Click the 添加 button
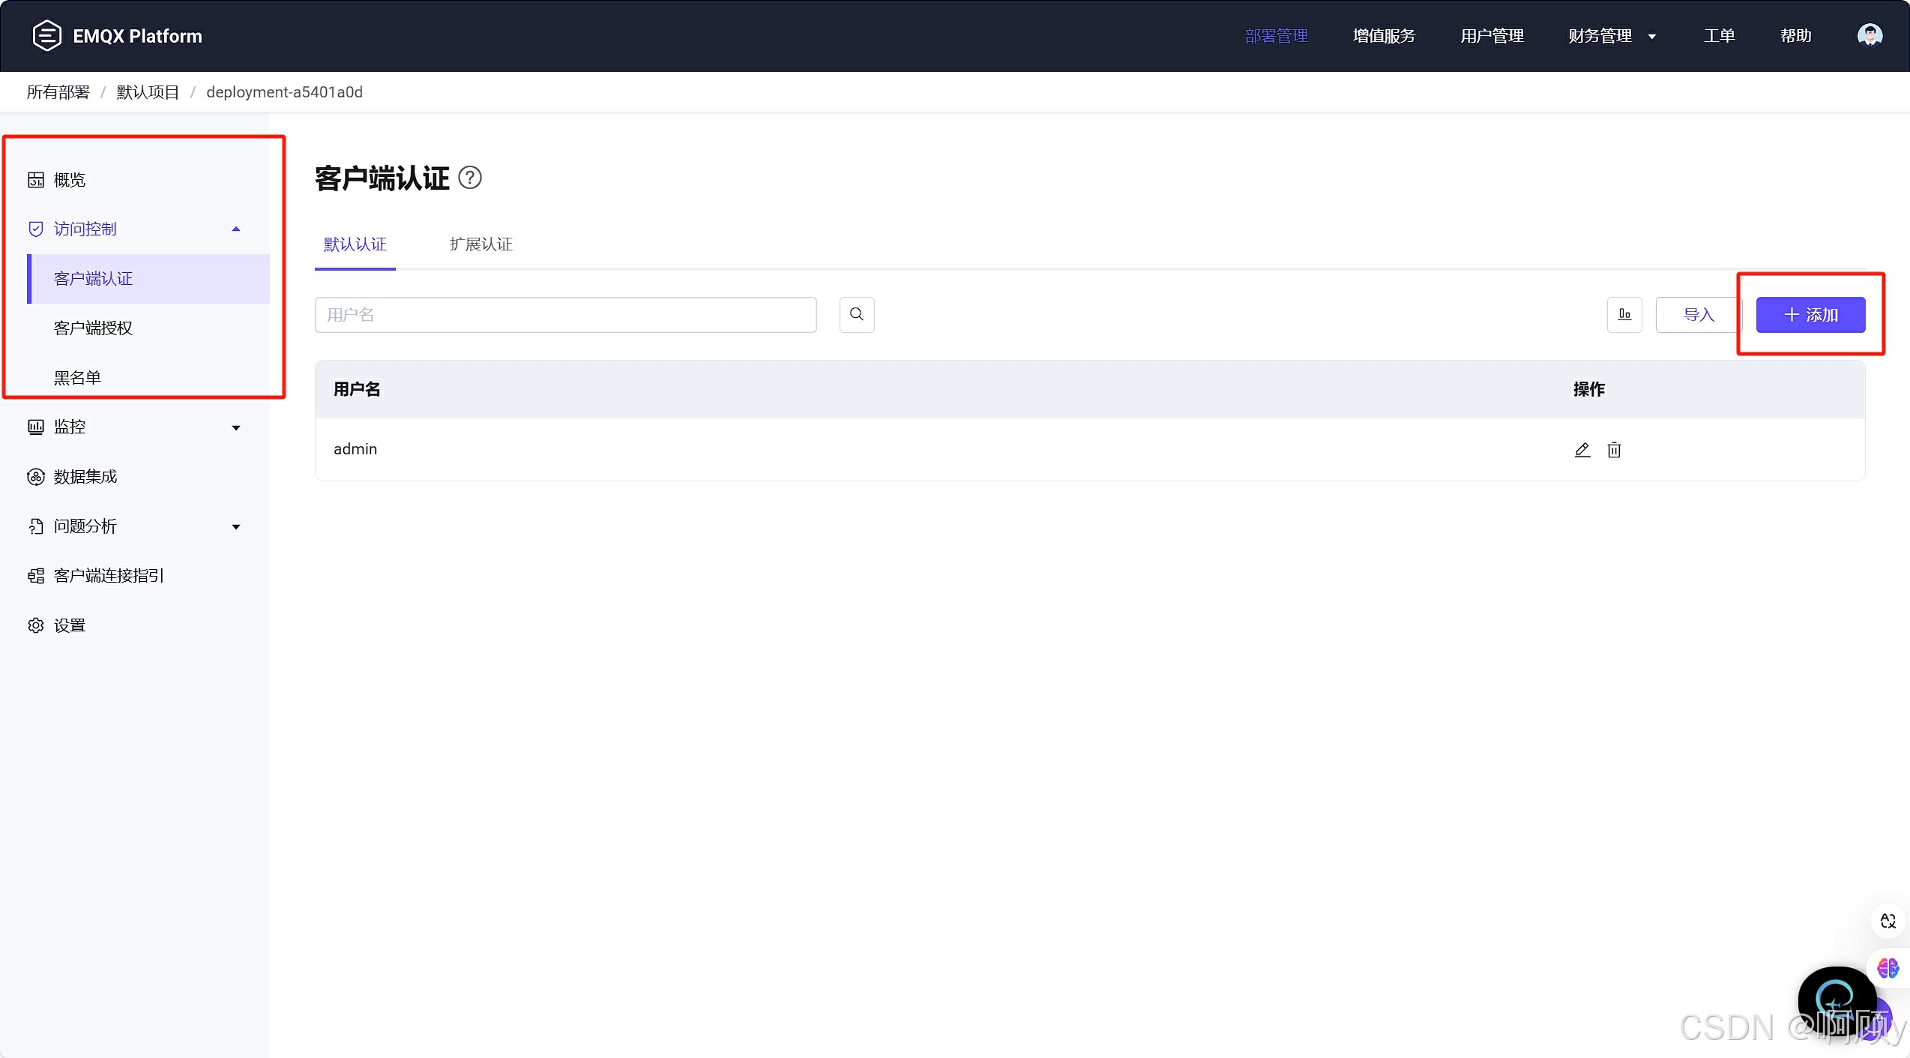 [1810, 314]
